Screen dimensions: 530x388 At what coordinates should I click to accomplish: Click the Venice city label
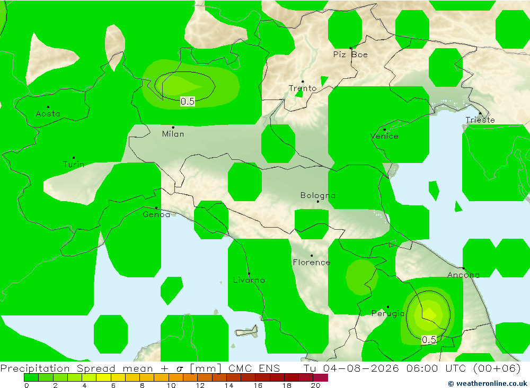point(384,137)
